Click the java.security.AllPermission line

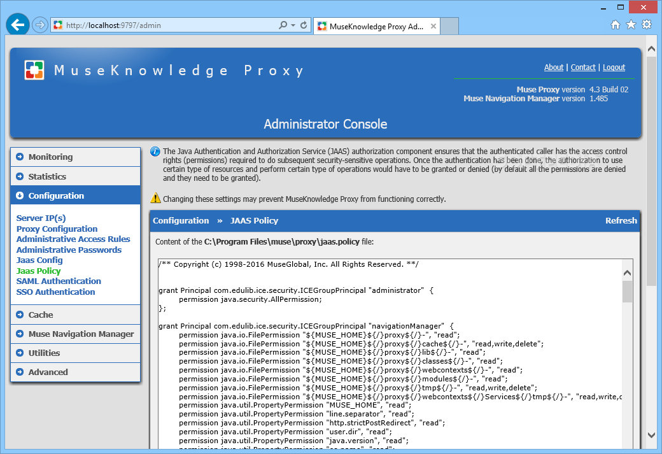(250, 299)
